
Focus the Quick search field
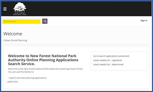point(22,21)
